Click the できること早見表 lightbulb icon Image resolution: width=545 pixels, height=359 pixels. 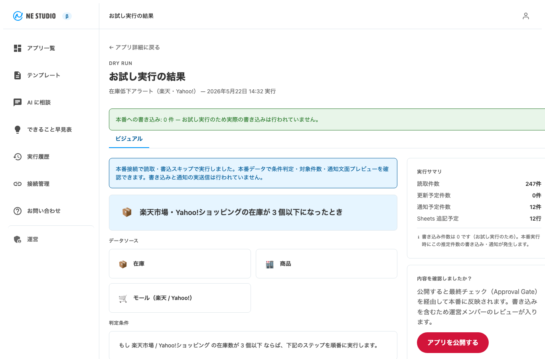click(x=18, y=130)
